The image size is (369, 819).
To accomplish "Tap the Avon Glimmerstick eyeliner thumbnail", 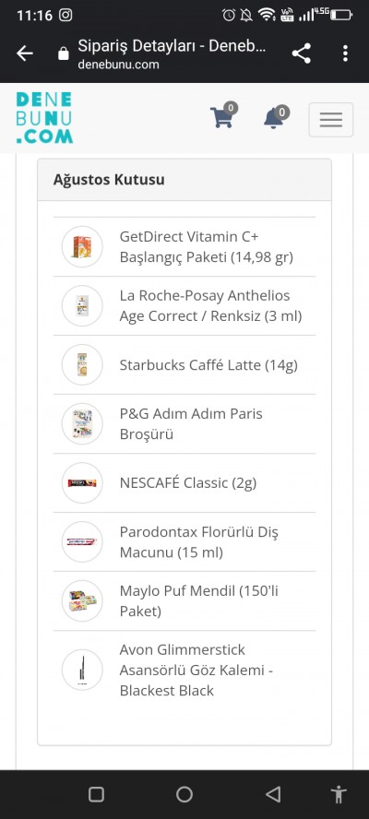I will pyautogui.click(x=82, y=670).
